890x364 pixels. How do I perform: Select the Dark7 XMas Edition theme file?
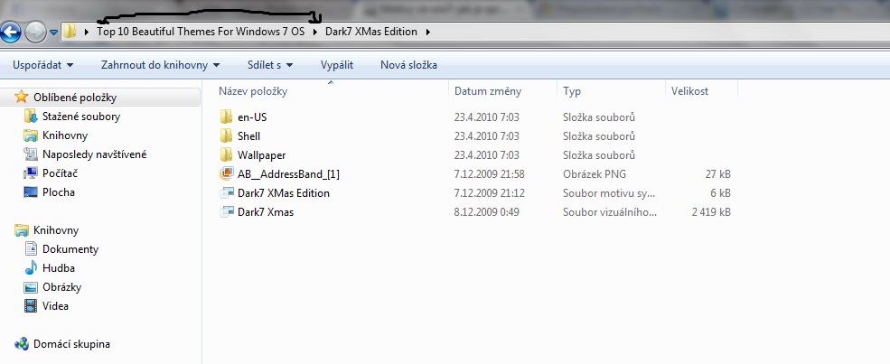tap(283, 193)
